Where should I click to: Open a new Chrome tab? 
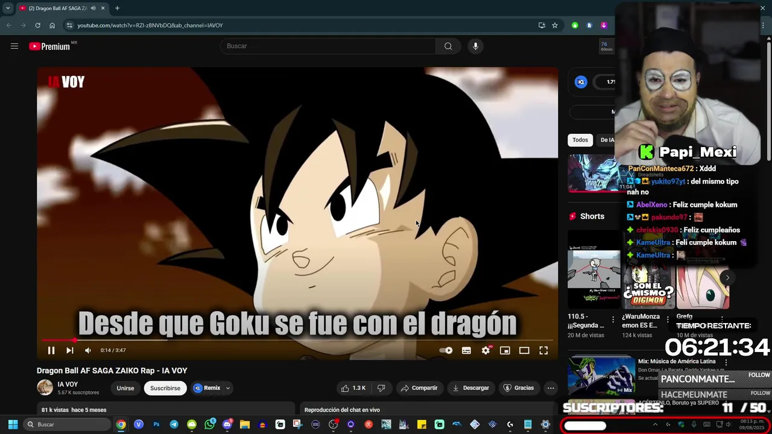pyautogui.click(x=117, y=8)
